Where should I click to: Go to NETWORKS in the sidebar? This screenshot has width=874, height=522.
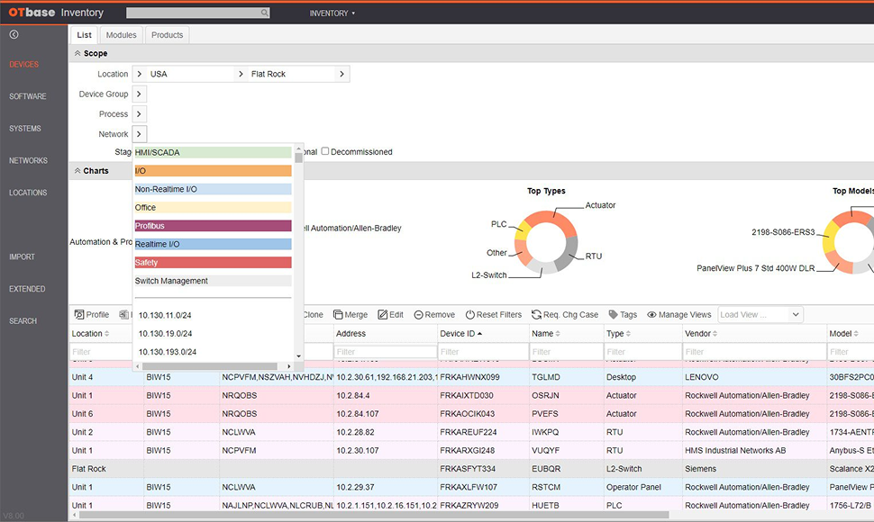point(29,161)
